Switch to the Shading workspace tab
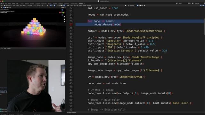205x115 pixels. (50, 4)
